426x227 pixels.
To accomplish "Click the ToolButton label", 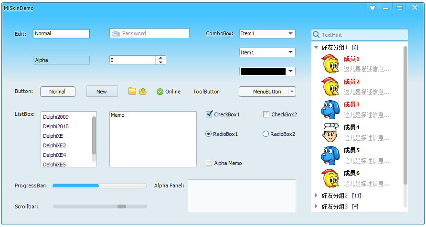I will pyautogui.click(x=206, y=92).
